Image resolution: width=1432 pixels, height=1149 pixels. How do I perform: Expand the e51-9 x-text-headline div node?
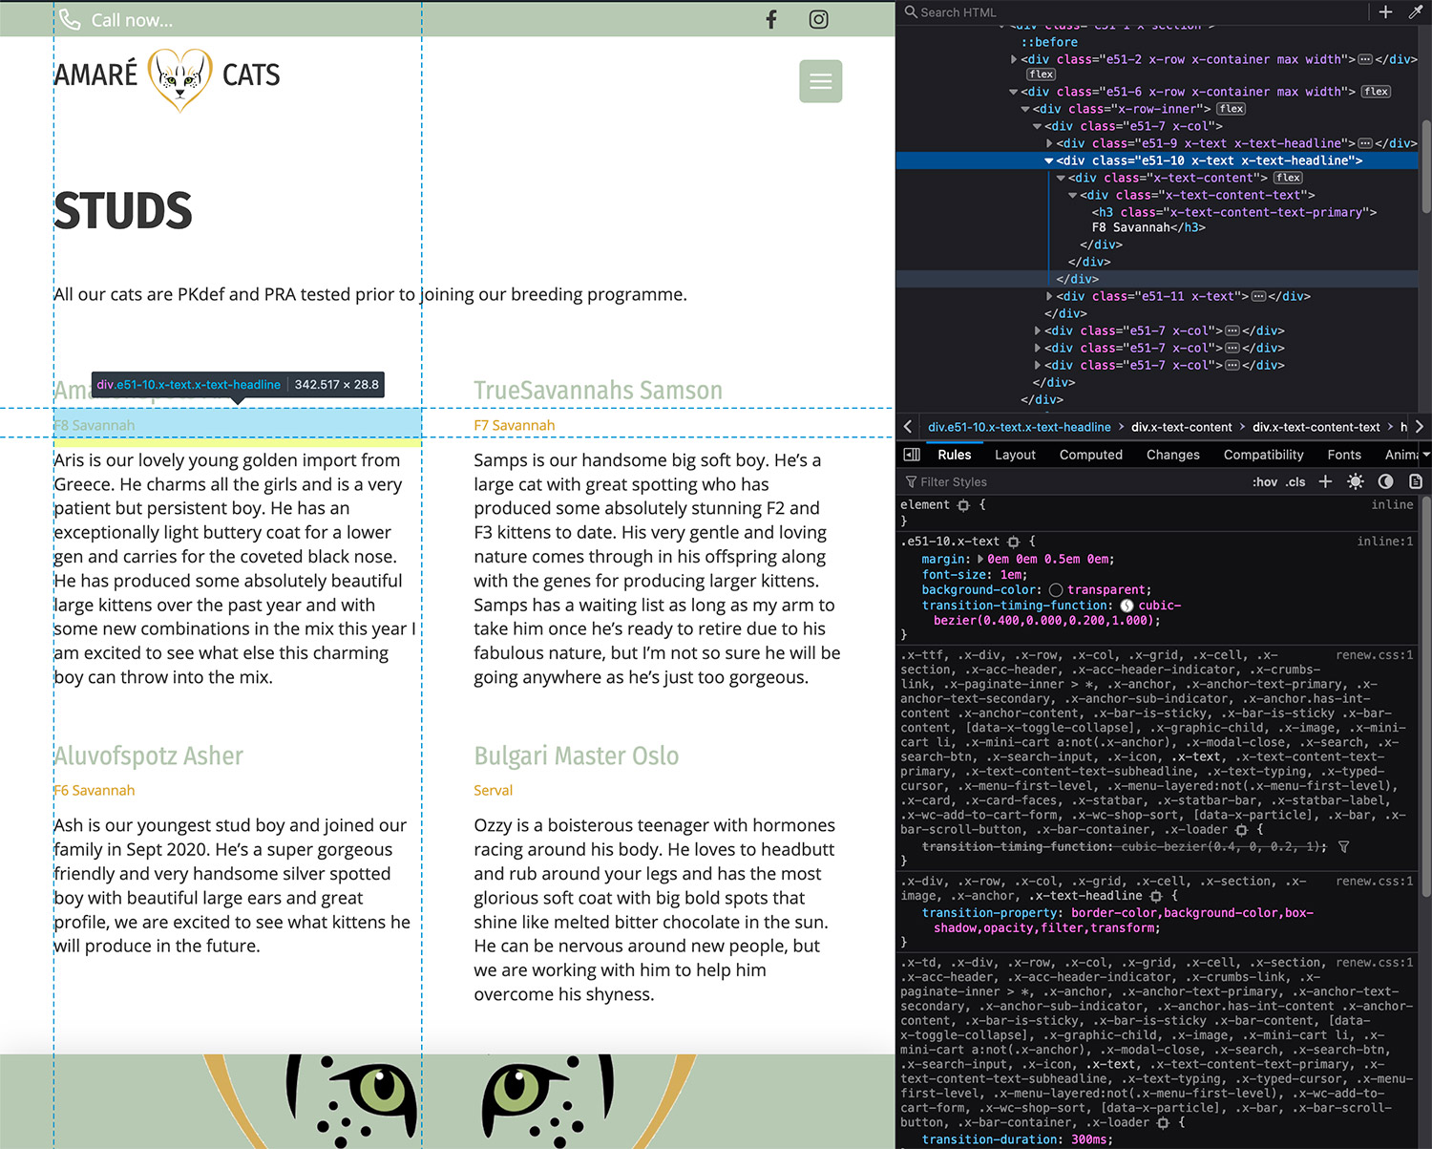tap(1049, 144)
